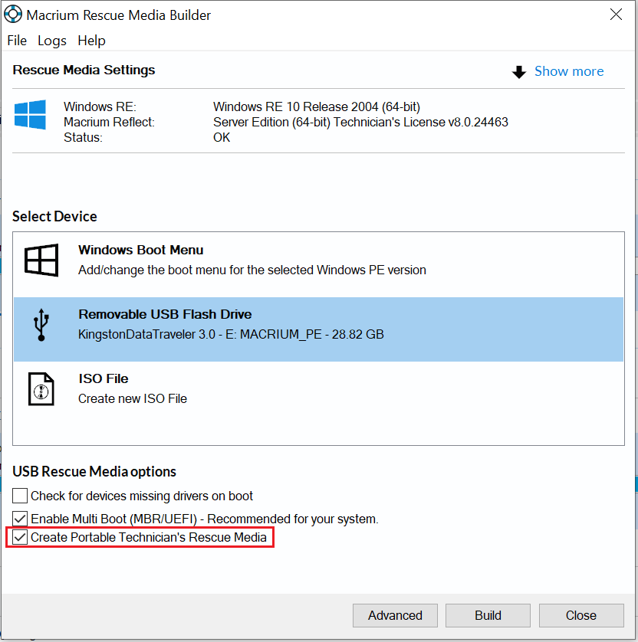Screen dimensions: 638x642
Task: Click the Windows Boot Menu icon
Action: pyautogui.click(x=41, y=260)
